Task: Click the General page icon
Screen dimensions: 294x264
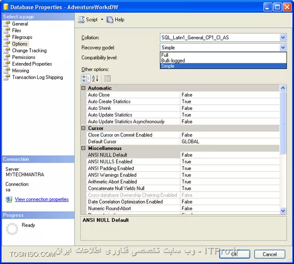Action: 7,24
